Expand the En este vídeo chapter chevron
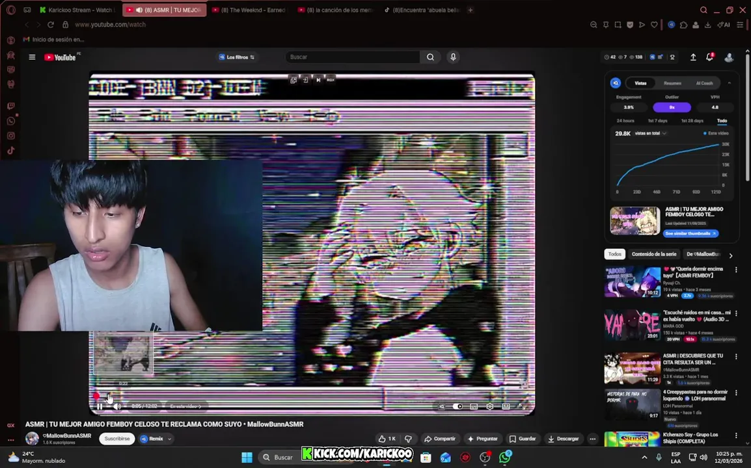 (x=200, y=406)
